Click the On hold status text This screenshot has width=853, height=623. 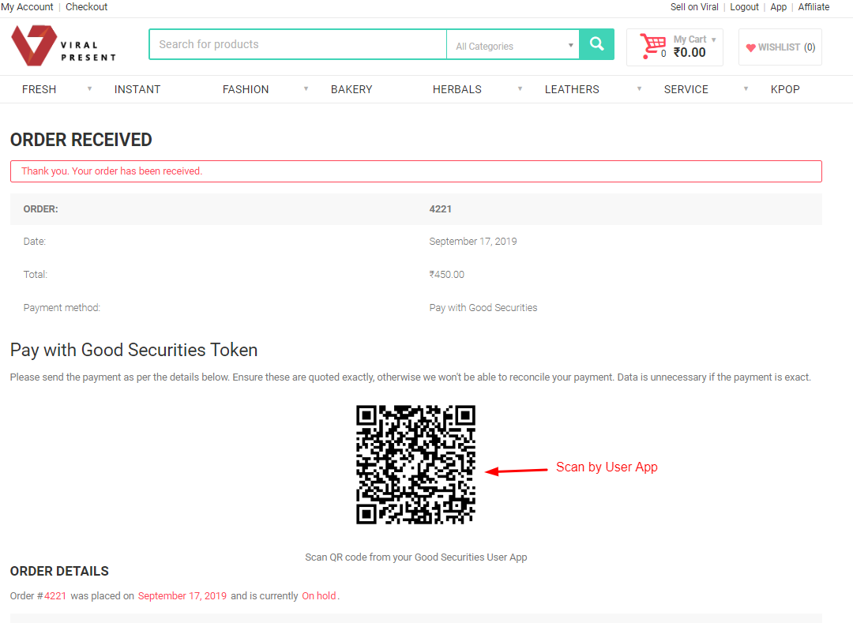[319, 596]
